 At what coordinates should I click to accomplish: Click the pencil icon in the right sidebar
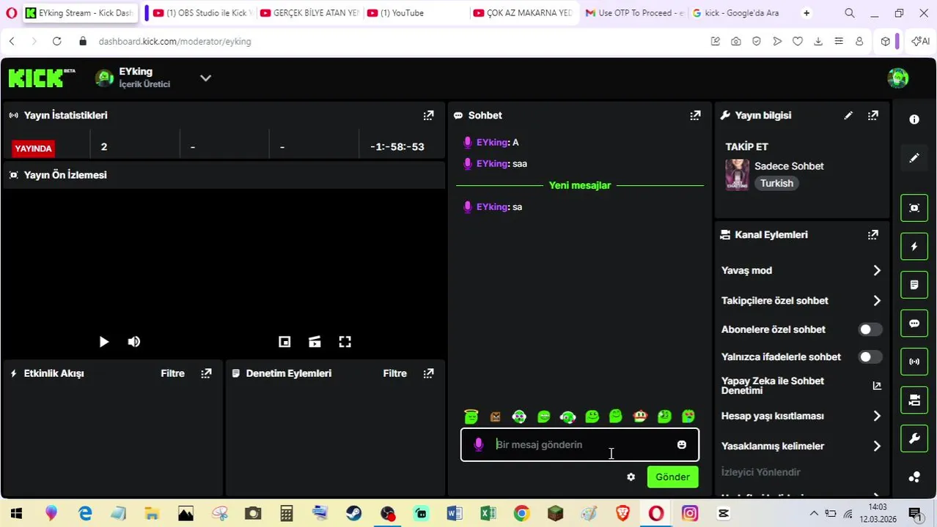(x=914, y=158)
